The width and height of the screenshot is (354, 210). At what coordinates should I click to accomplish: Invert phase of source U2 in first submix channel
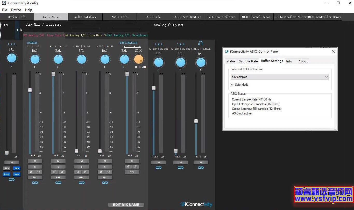[39, 172]
